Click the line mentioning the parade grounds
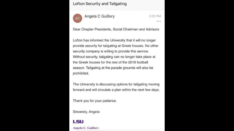The image size is (234, 131). (113, 68)
